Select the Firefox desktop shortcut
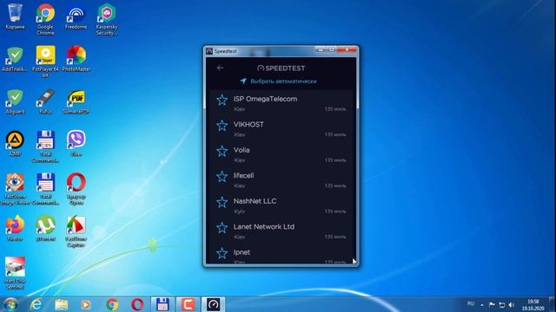This screenshot has height=312, width=556. point(15,229)
